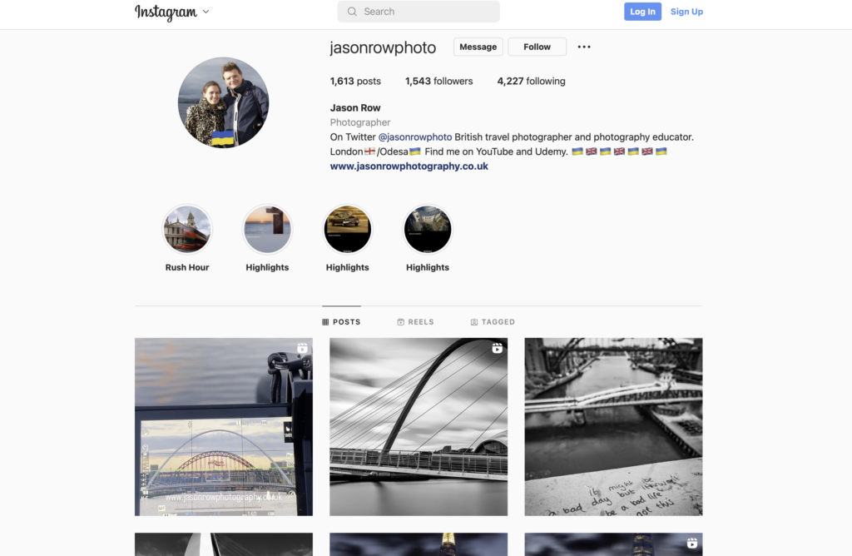Open the camera screen bridge post
The height and width of the screenshot is (556, 852).
[224, 427]
